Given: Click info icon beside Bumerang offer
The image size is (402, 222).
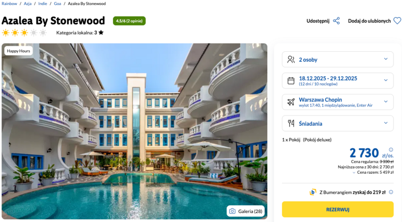Looking at the screenshot, I should (390, 192).
